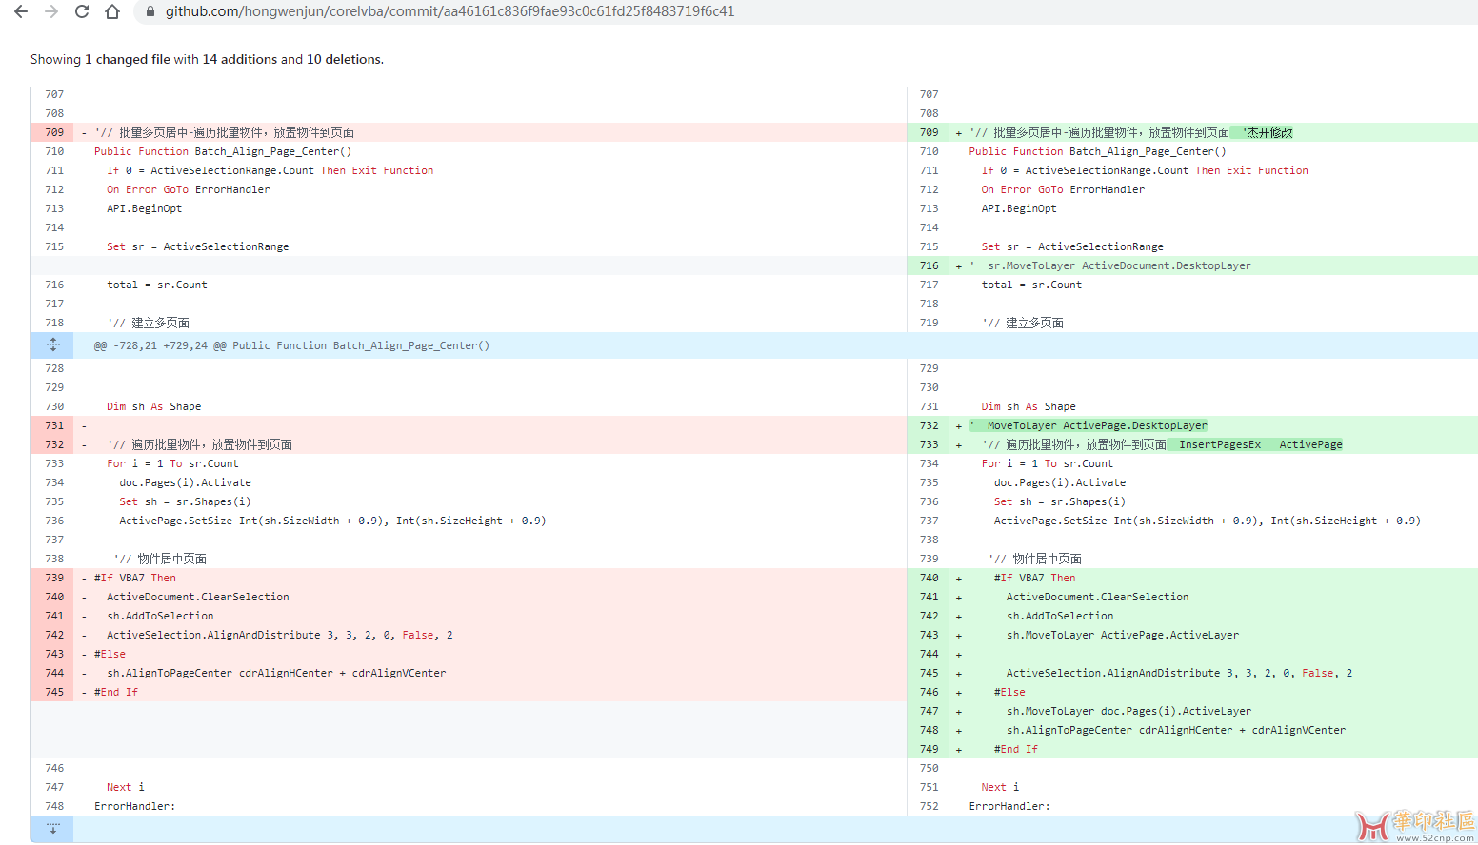The image size is (1478, 845).
Task: Select right line number 749
Action: pyautogui.click(x=929, y=749)
